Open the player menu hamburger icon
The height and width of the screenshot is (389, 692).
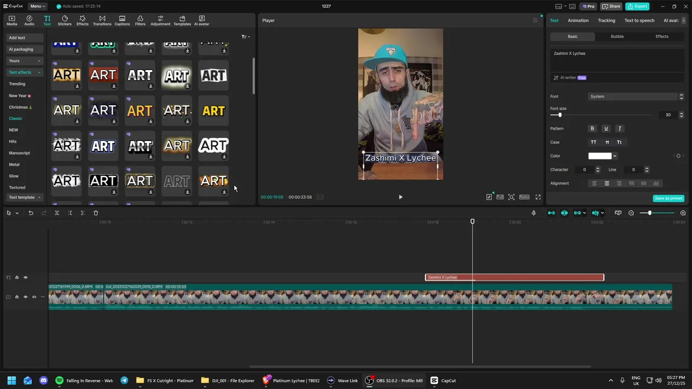tap(535, 21)
